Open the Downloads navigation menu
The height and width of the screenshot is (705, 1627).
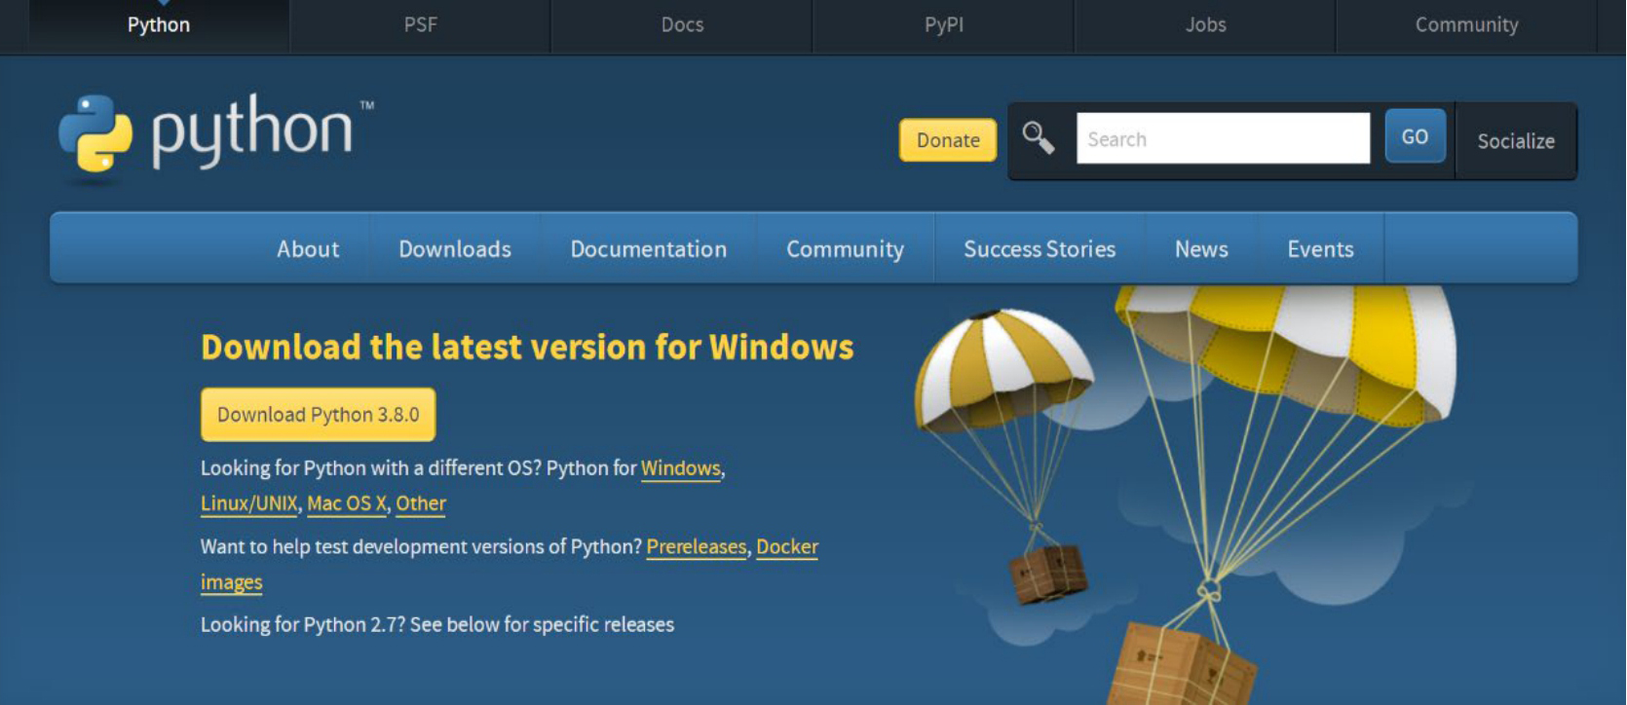(x=455, y=249)
